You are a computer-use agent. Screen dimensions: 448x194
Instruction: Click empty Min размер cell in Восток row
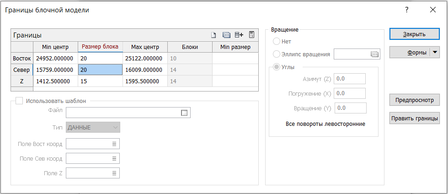pyautogui.click(x=235, y=59)
